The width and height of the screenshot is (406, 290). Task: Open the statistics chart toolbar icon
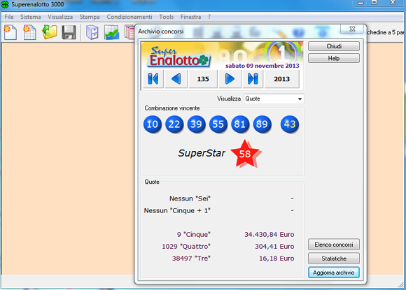coord(111,32)
